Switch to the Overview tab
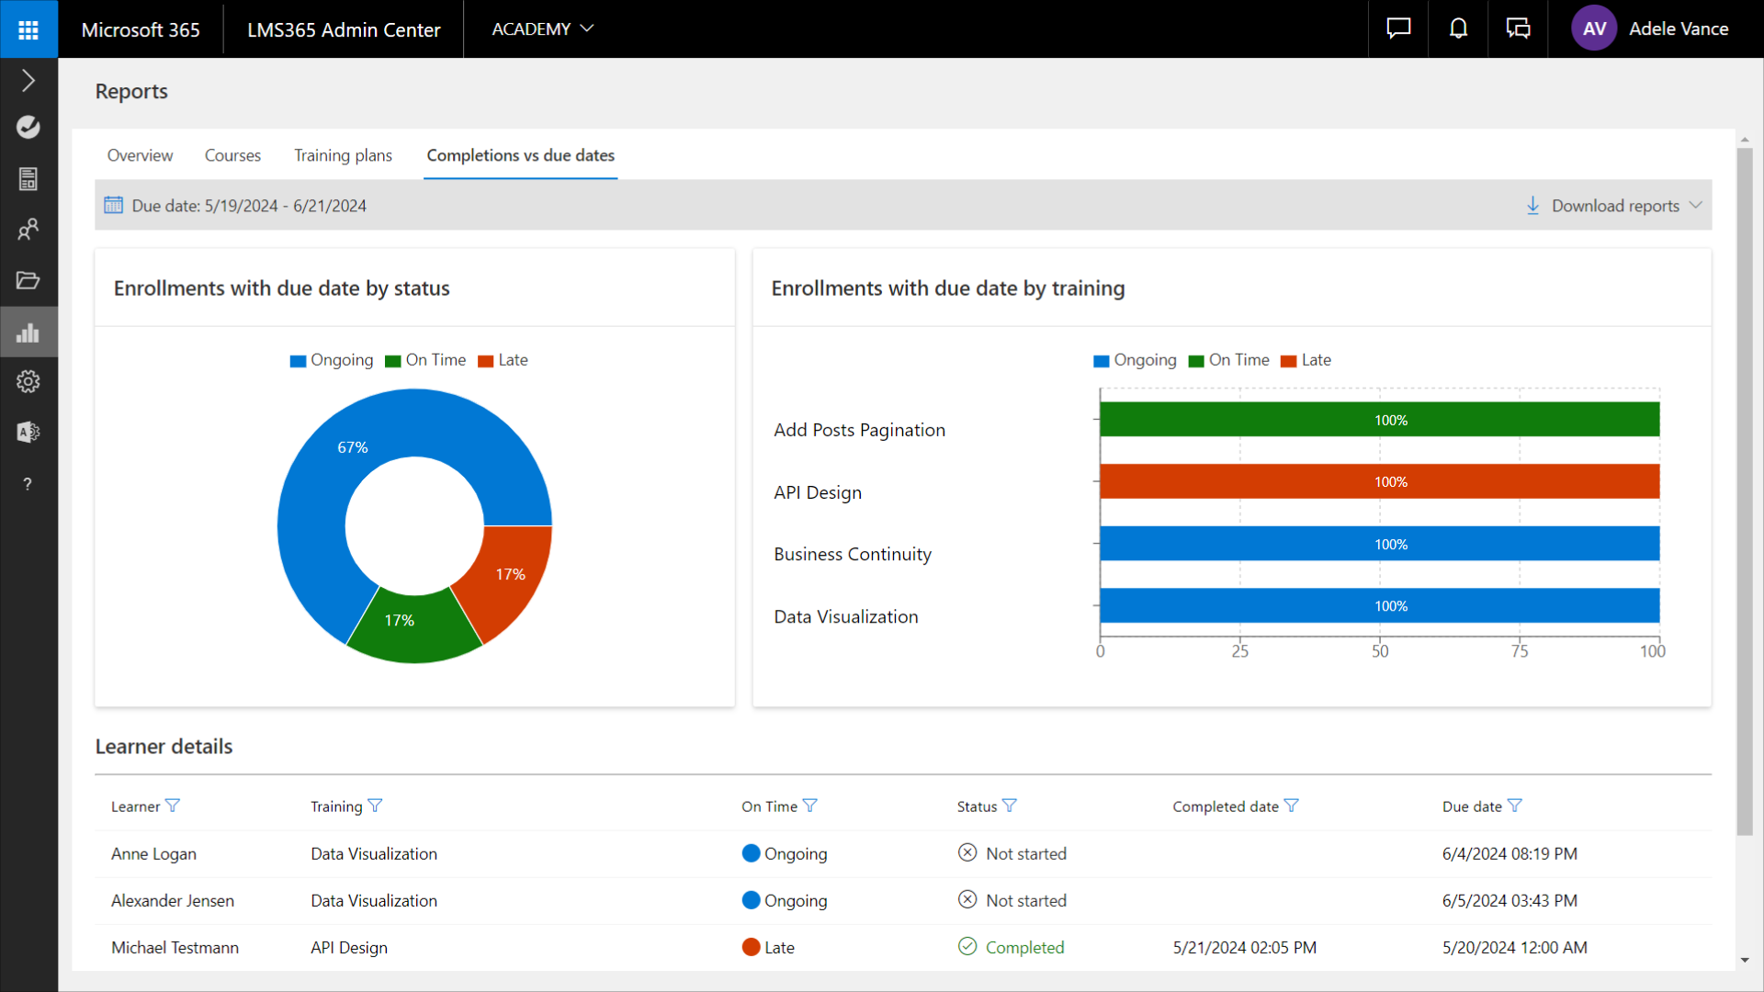Screen dimensions: 1764x992 pos(140,155)
